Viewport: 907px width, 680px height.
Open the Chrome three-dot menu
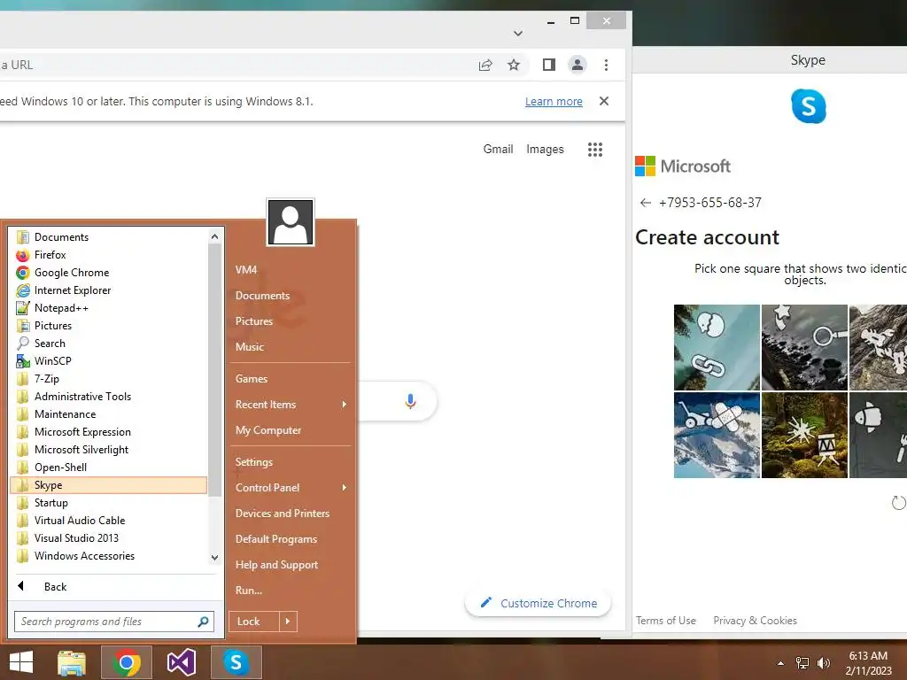pyautogui.click(x=606, y=65)
